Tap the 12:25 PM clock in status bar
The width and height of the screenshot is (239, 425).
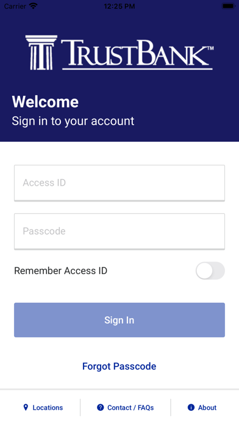point(120,6)
